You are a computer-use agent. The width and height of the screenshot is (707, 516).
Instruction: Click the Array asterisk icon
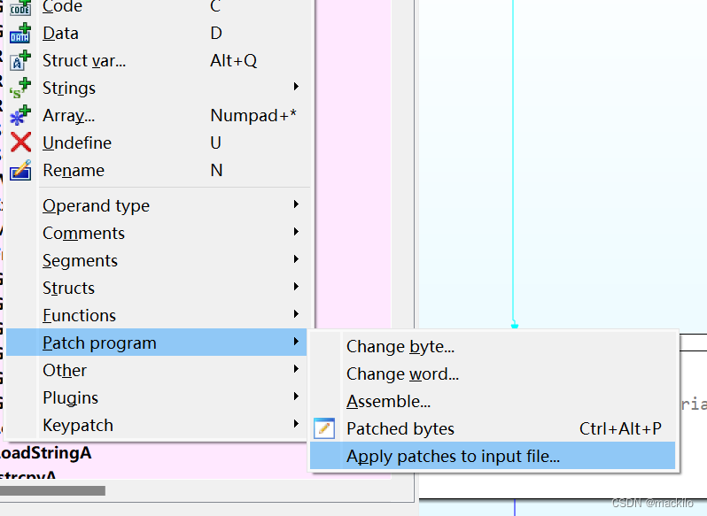[x=20, y=115]
